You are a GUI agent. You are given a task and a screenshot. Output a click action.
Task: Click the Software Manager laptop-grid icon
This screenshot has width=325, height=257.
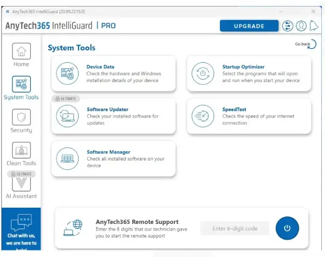[x=67, y=158]
